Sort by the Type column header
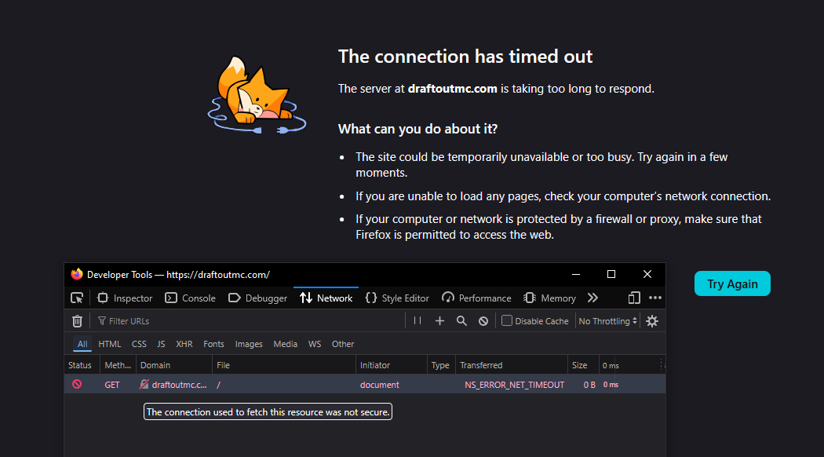 (441, 365)
